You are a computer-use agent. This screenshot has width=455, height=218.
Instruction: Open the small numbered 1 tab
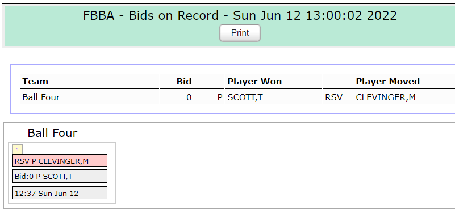pyautogui.click(x=18, y=149)
